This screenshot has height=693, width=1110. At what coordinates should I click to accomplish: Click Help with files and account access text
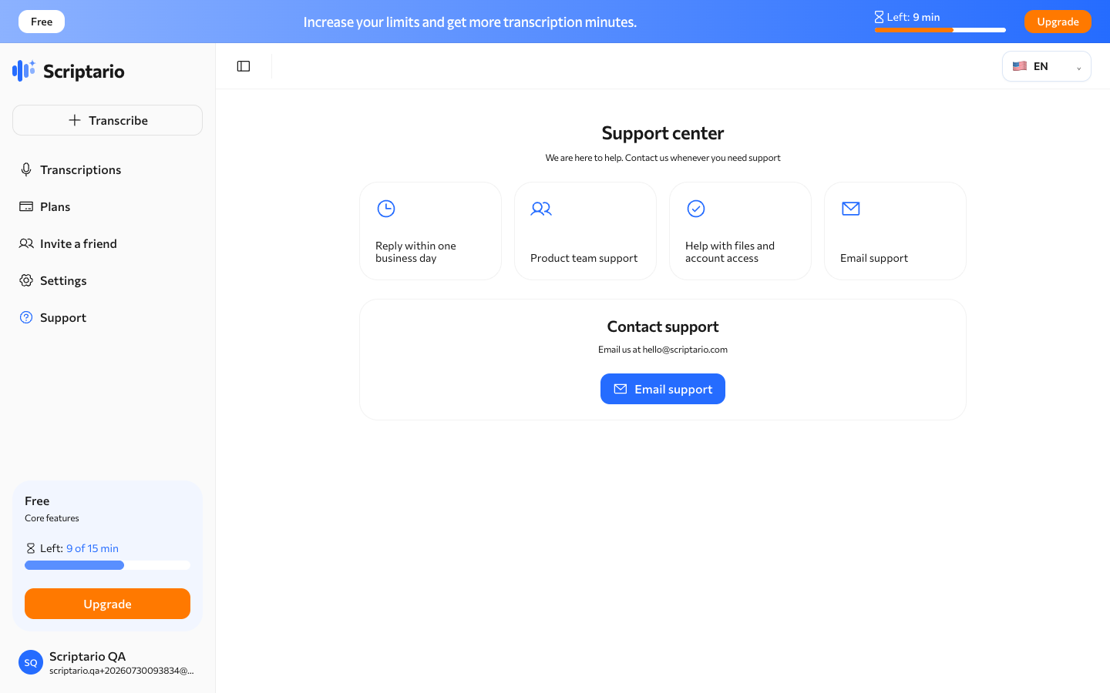[x=730, y=252]
